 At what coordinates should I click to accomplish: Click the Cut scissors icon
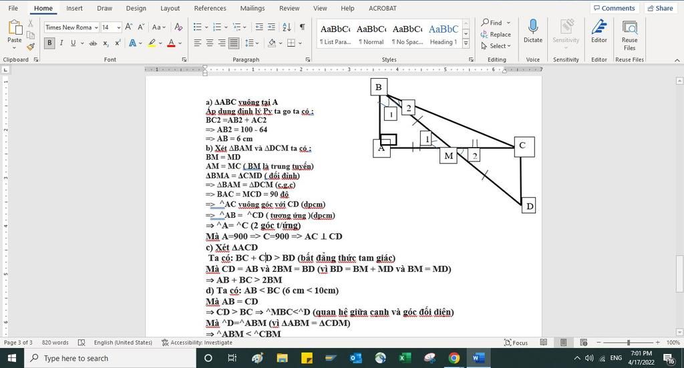click(31, 23)
